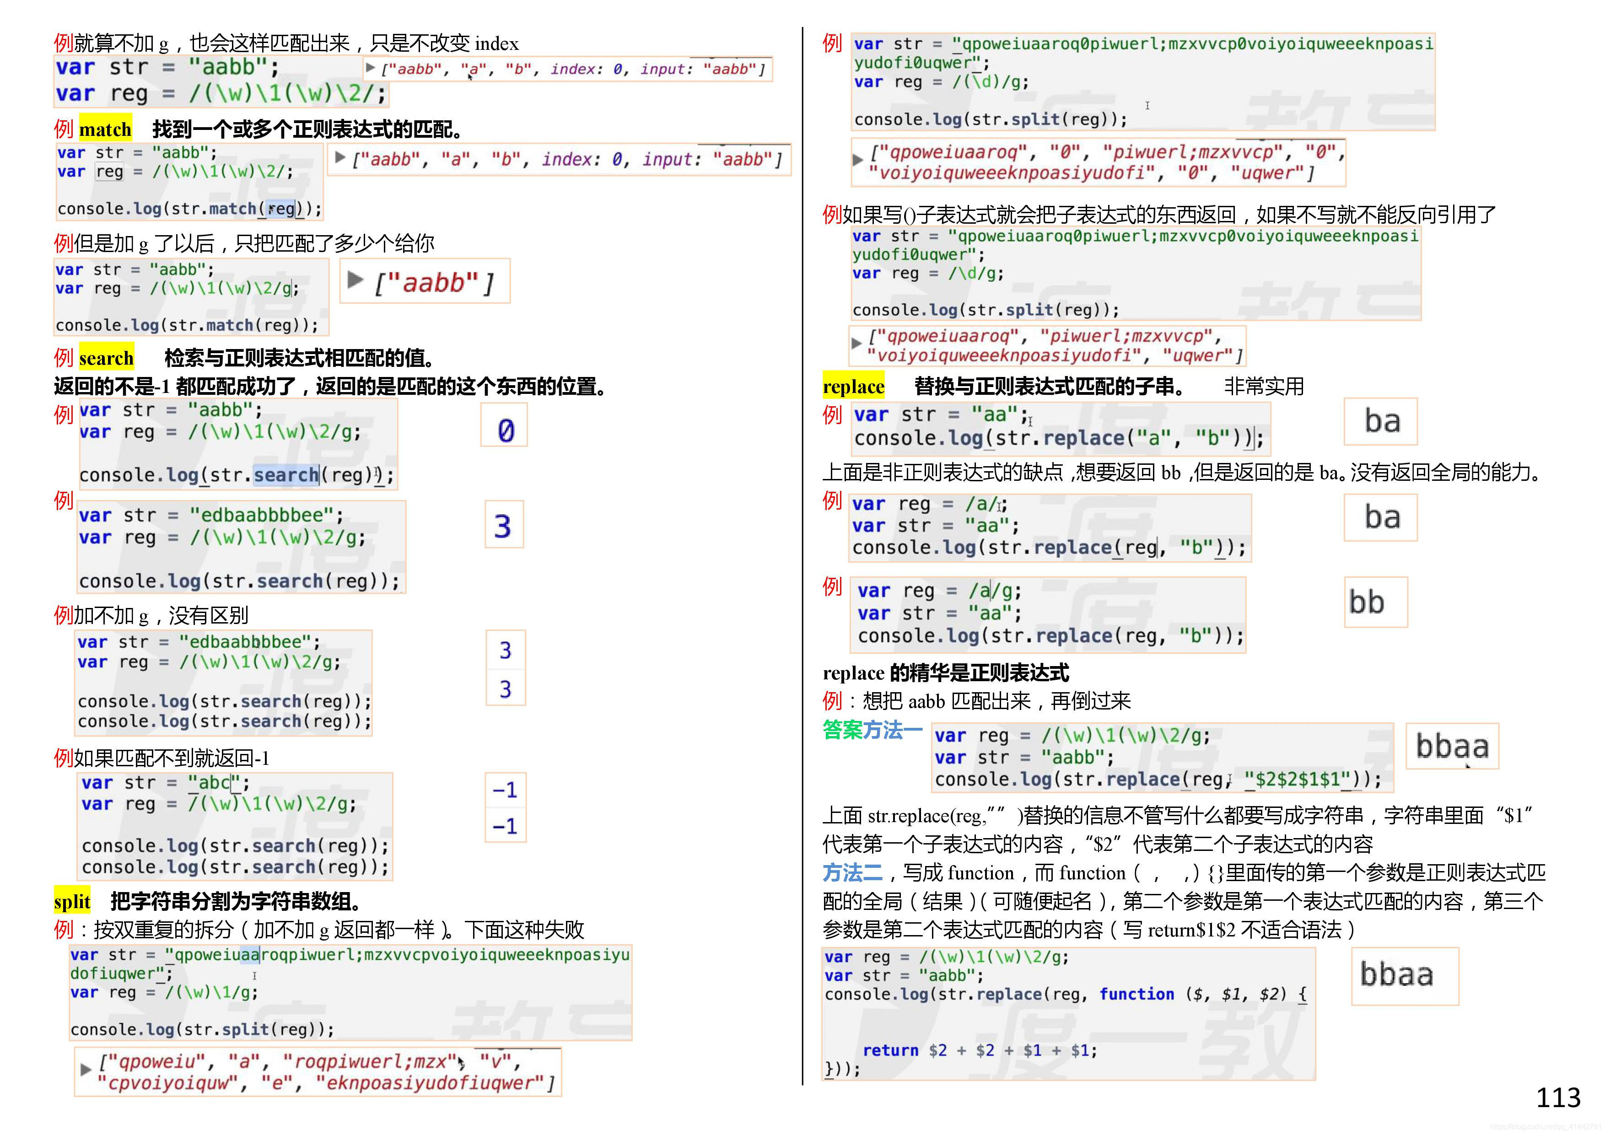Click the line "例但是加 g 了以后"

[x=244, y=243]
